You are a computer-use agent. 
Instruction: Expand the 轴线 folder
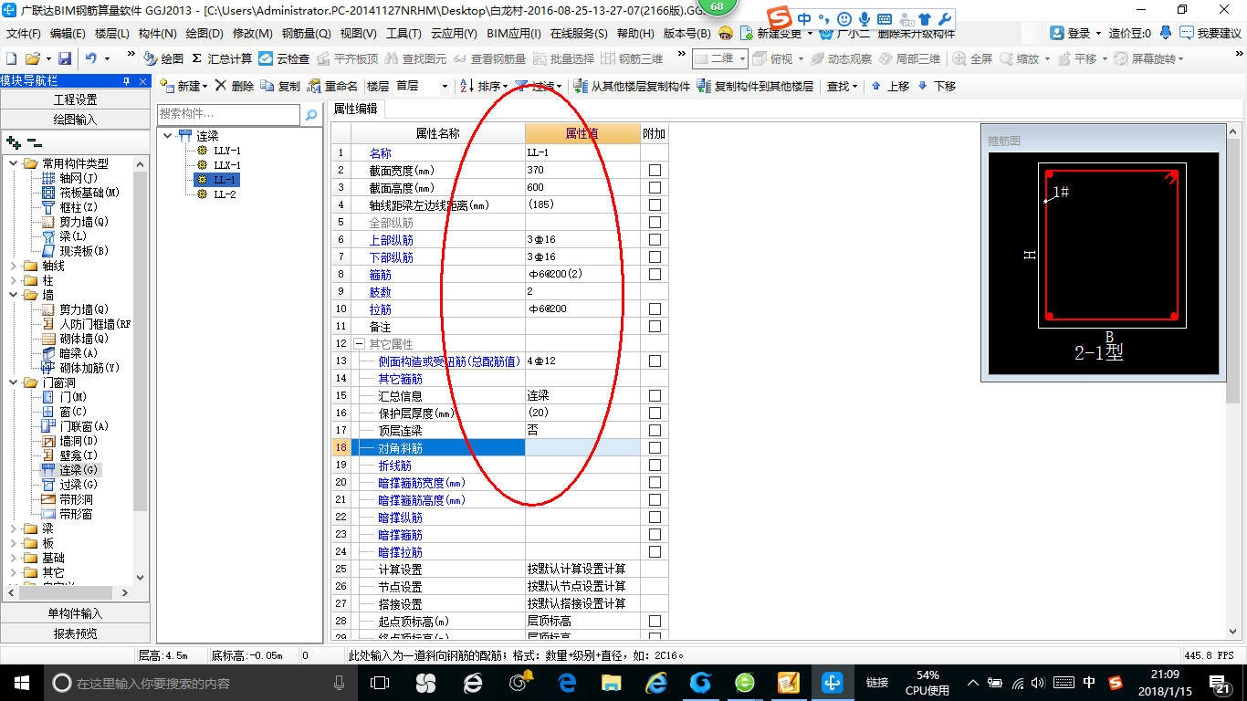(14, 266)
